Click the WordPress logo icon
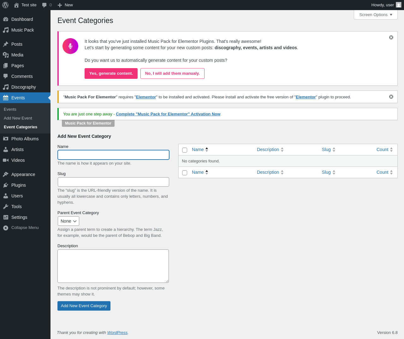Screen dimensions: 404x339 coord(5,5)
